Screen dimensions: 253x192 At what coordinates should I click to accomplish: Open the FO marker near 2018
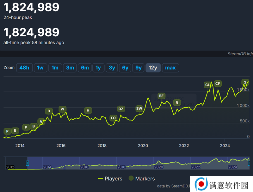pyautogui.click(x=113, y=118)
